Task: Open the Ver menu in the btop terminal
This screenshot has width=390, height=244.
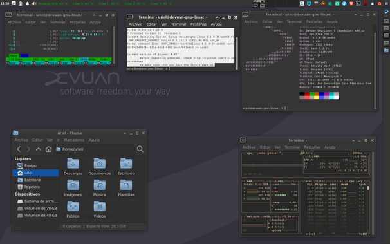Action: tap(277, 147)
